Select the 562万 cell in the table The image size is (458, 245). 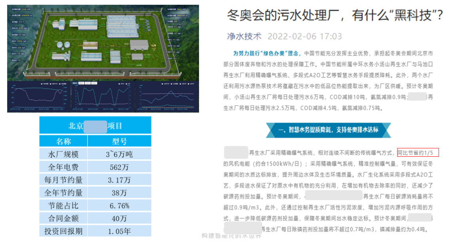[x=119, y=167]
